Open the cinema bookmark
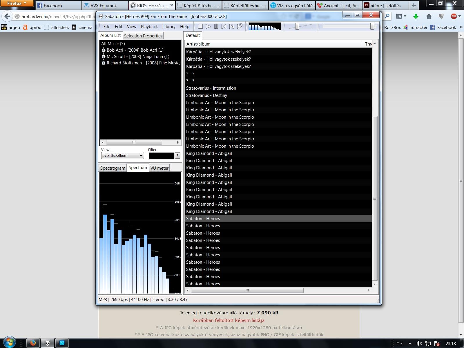464x348 pixels. [x=82, y=27]
